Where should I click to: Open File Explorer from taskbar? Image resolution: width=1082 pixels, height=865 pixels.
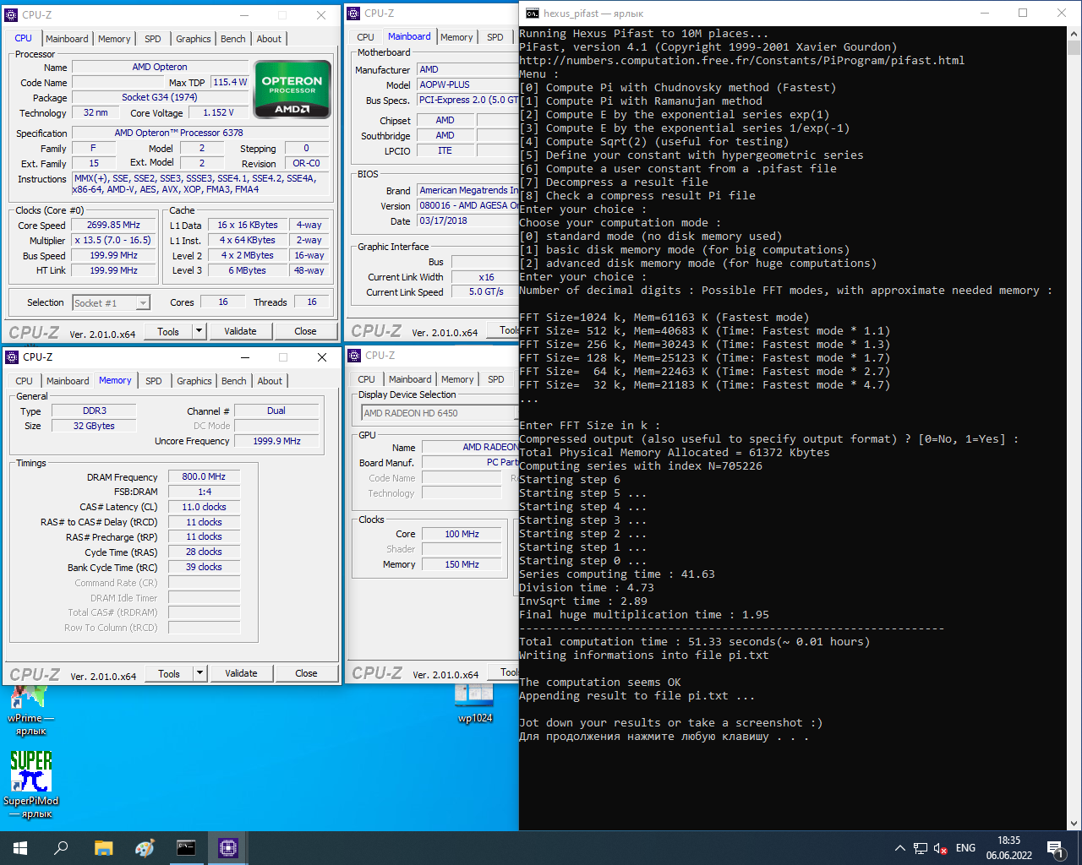pyautogui.click(x=103, y=848)
